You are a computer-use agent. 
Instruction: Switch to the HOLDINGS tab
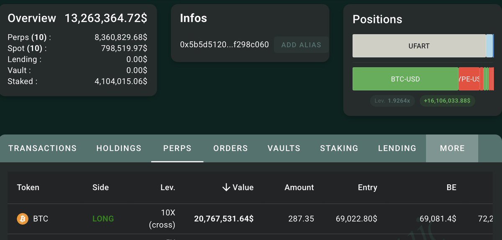pyautogui.click(x=119, y=148)
